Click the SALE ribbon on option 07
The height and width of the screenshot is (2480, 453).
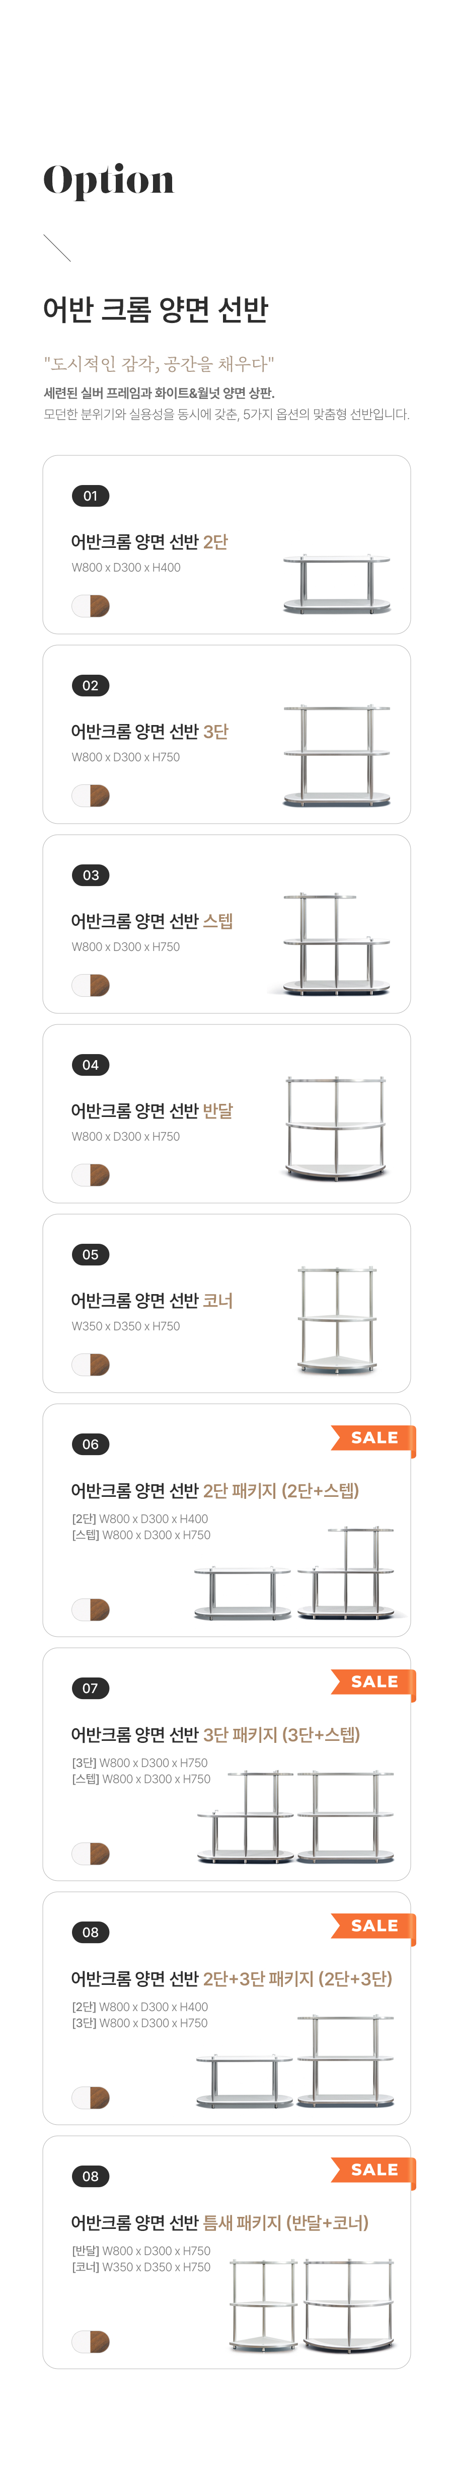[373, 1681]
